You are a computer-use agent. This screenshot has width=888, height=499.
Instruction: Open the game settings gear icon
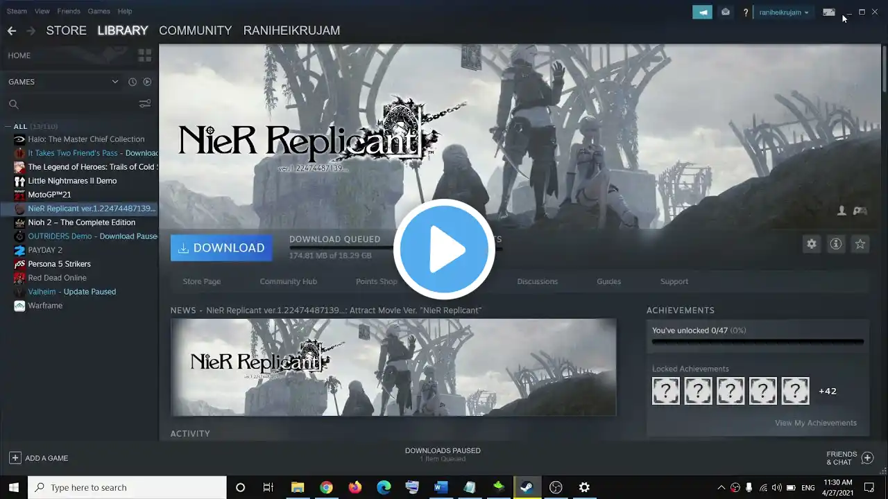[811, 244]
